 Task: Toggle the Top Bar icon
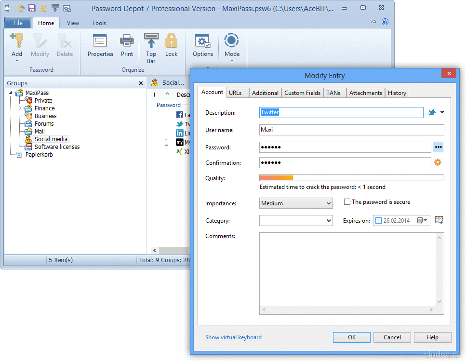151,41
